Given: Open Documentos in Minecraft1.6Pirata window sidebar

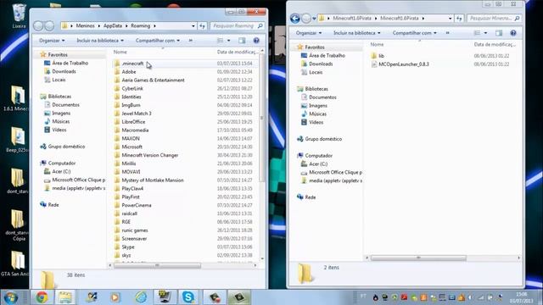Looking at the screenshot, I should click(322, 97).
